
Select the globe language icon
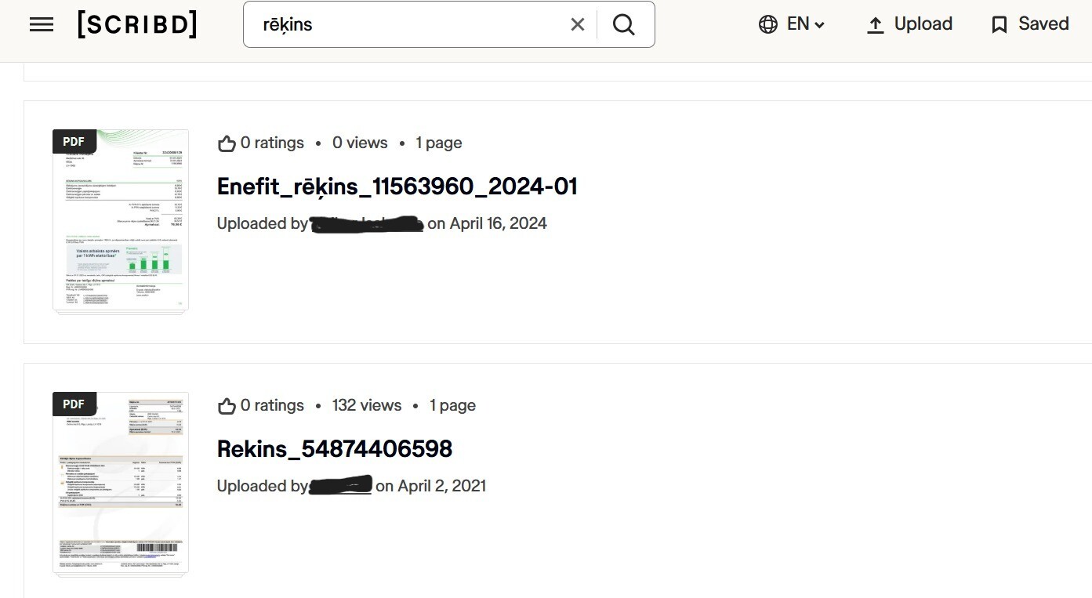click(x=767, y=24)
